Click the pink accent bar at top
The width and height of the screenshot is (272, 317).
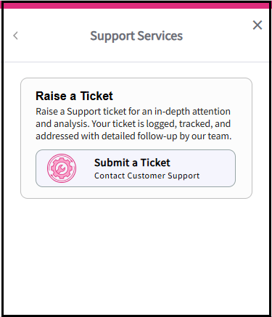coord(136,5)
